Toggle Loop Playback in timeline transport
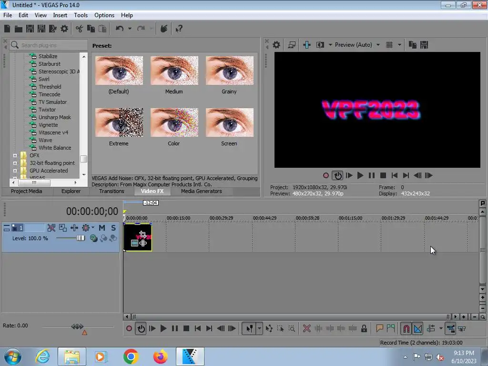 click(x=141, y=329)
